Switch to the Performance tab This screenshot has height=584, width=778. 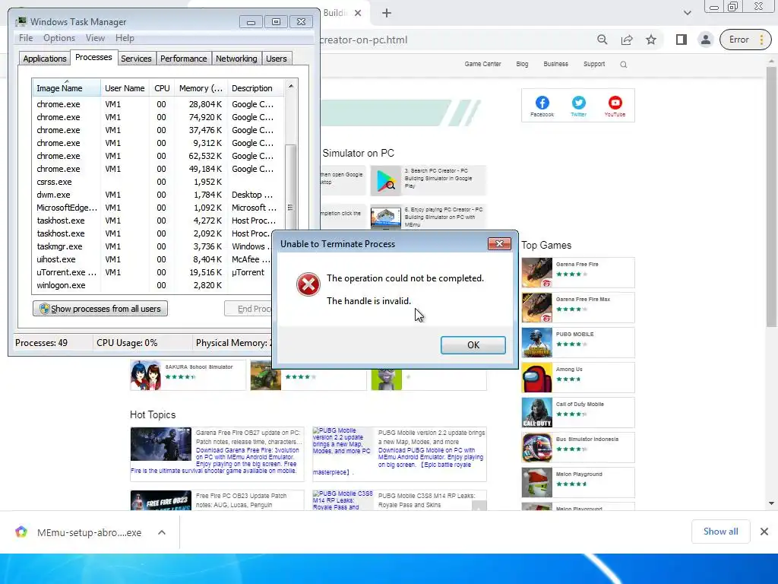183,59
